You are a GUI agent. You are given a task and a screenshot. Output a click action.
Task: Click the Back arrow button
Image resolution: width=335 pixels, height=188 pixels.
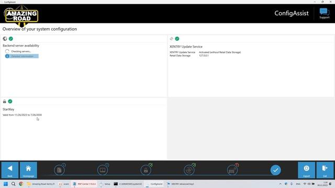coord(10,170)
